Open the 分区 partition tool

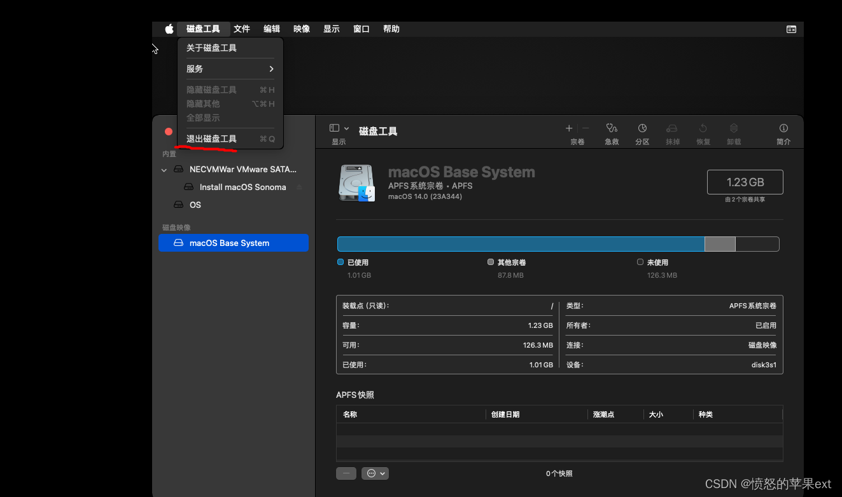(642, 128)
